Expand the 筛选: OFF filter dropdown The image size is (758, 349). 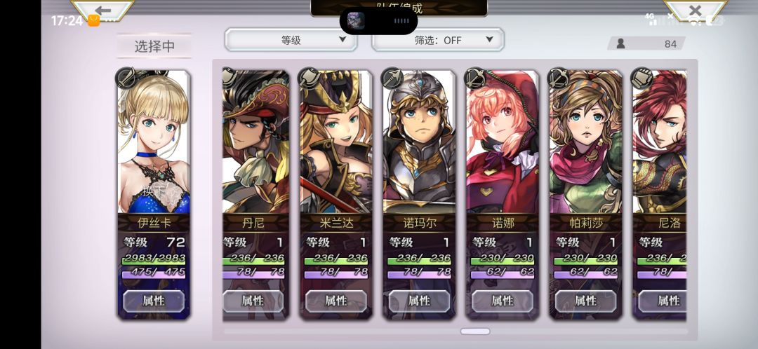[438, 40]
